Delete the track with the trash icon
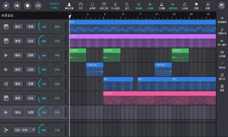The width and height of the screenshot is (228, 137). point(222,88)
